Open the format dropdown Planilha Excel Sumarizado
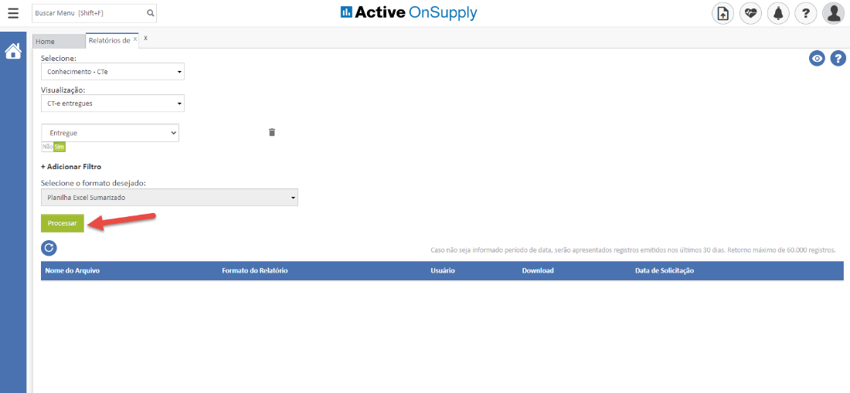The width and height of the screenshot is (850, 393). point(170,198)
